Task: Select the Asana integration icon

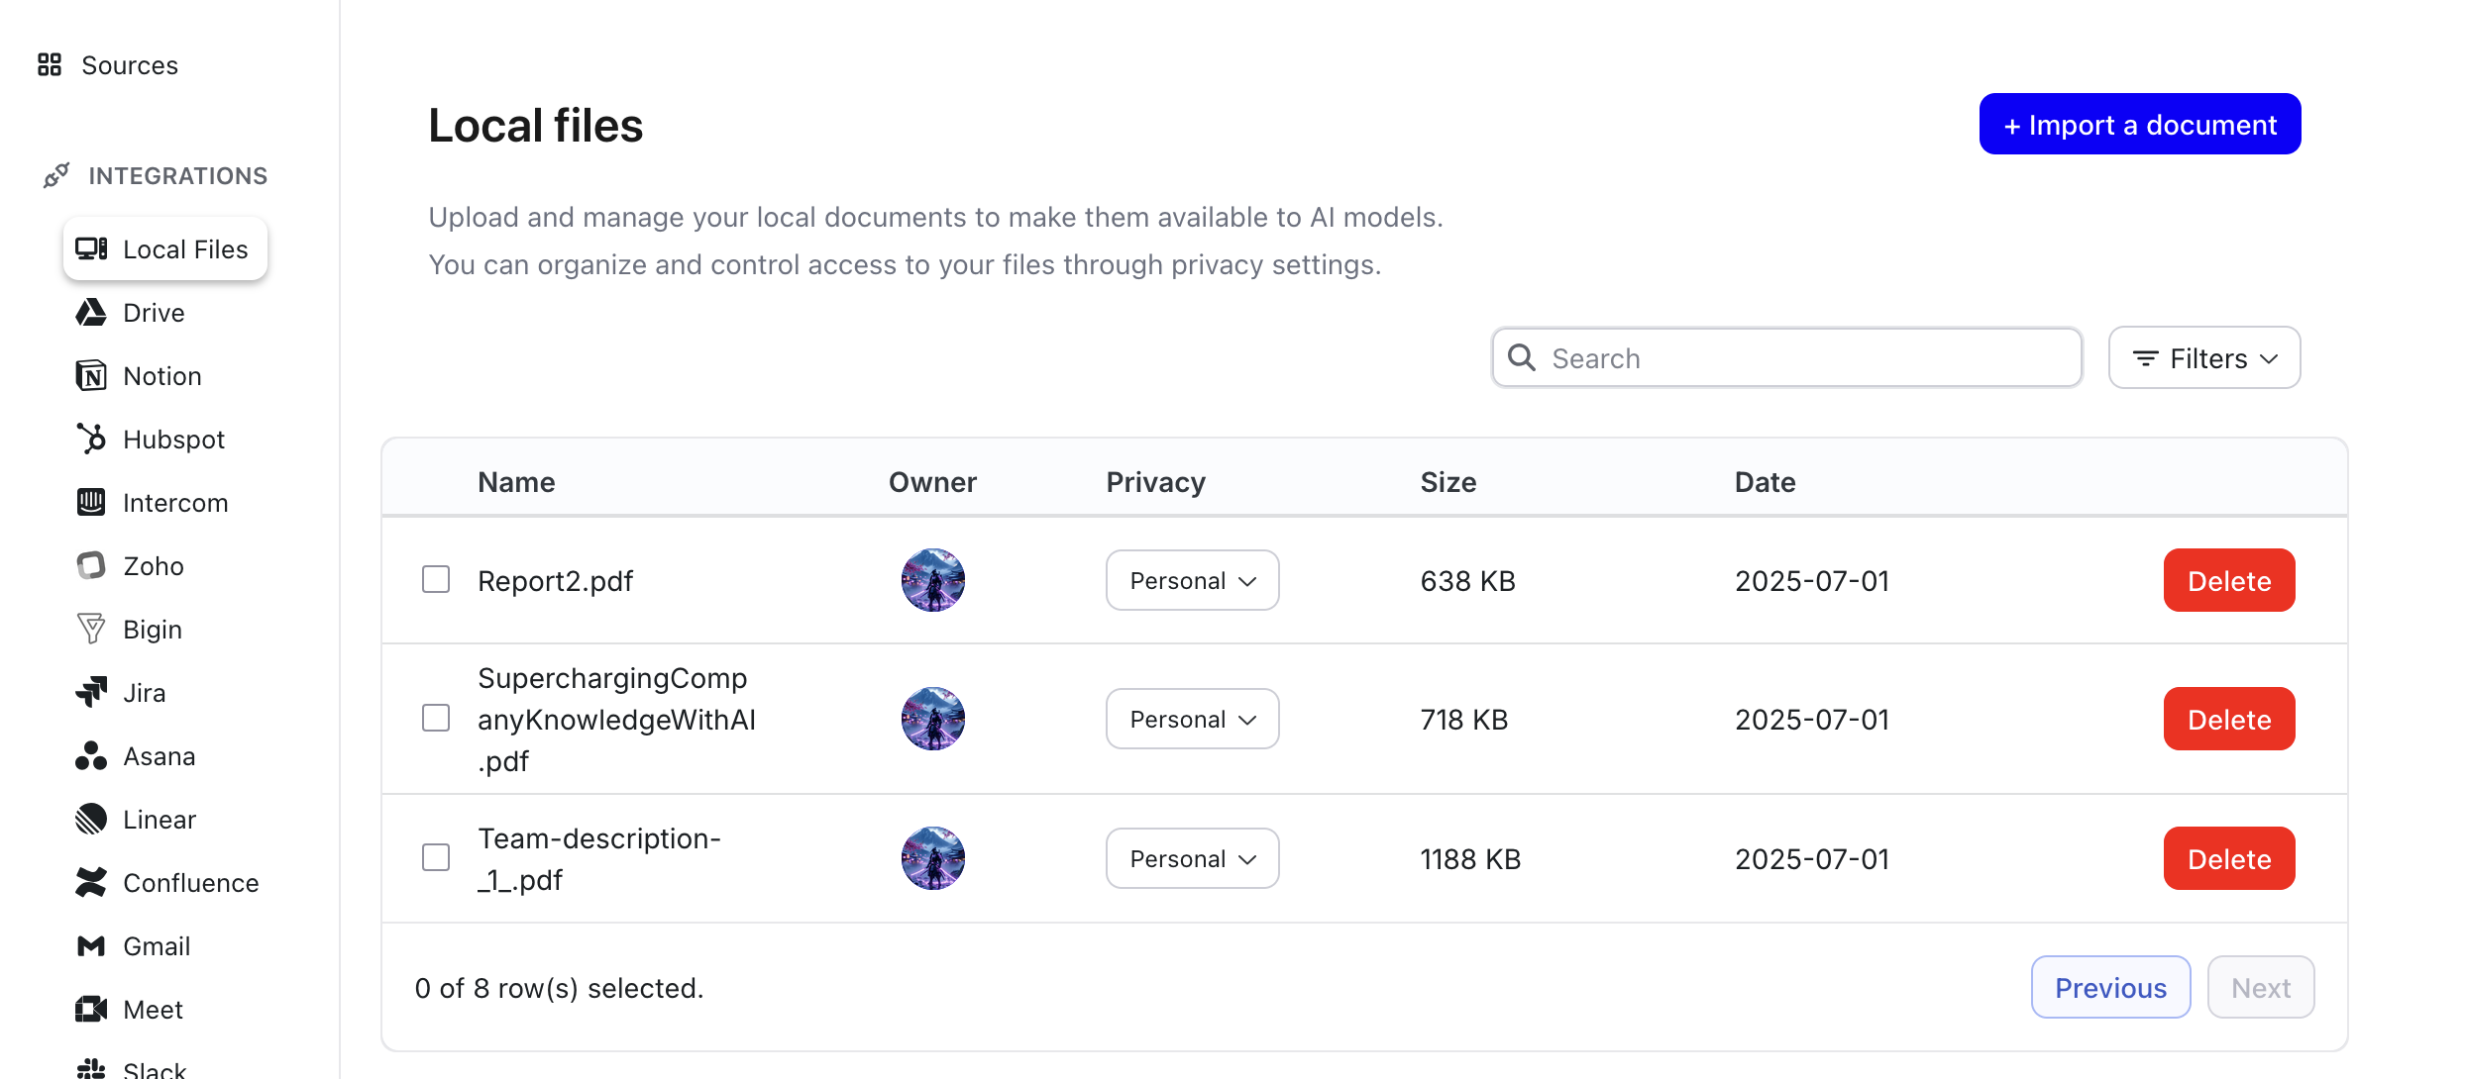Action: coord(91,756)
